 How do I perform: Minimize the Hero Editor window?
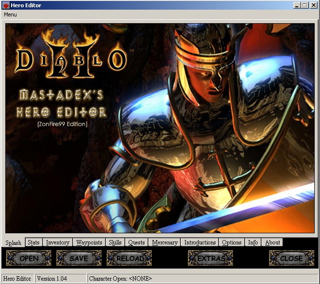click(297, 5)
